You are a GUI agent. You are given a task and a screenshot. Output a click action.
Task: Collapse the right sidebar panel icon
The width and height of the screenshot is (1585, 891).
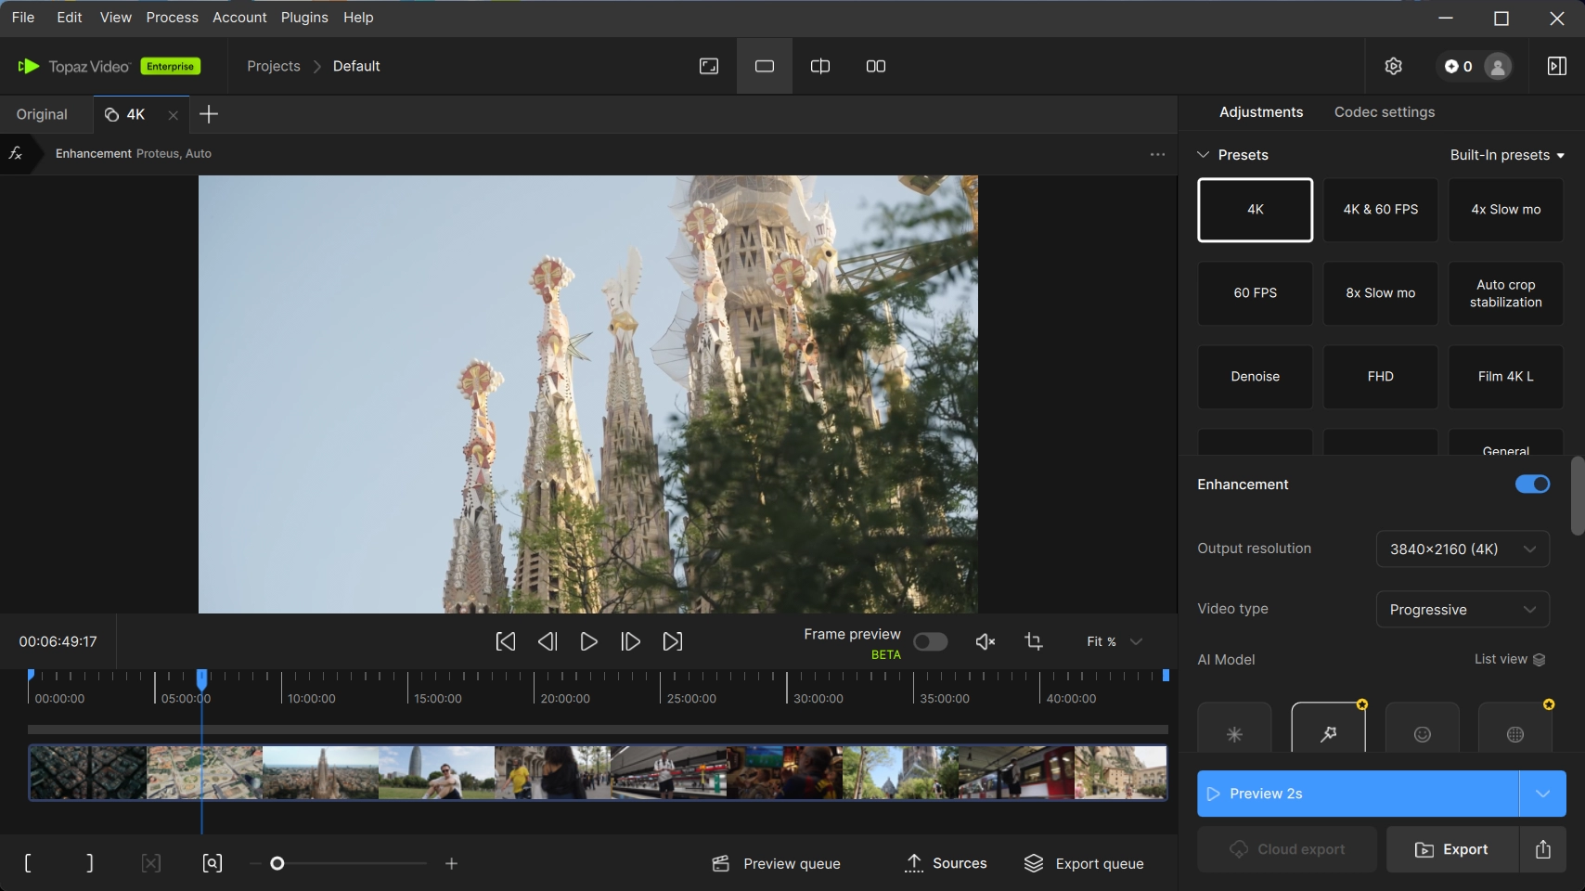(1556, 66)
